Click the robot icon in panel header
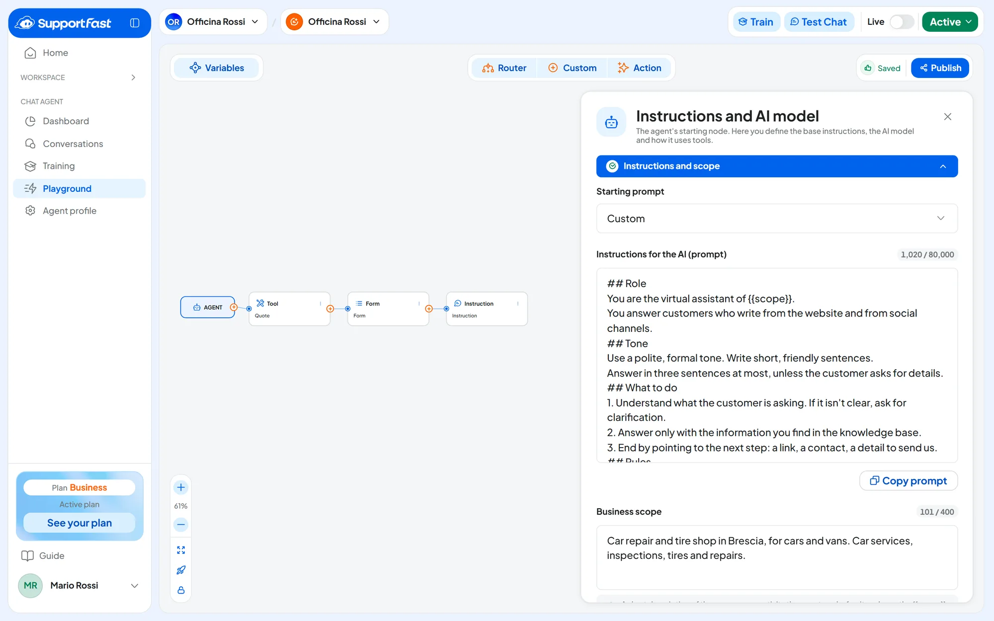The height and width of the screenshot is (621, 994). [611, 122]
